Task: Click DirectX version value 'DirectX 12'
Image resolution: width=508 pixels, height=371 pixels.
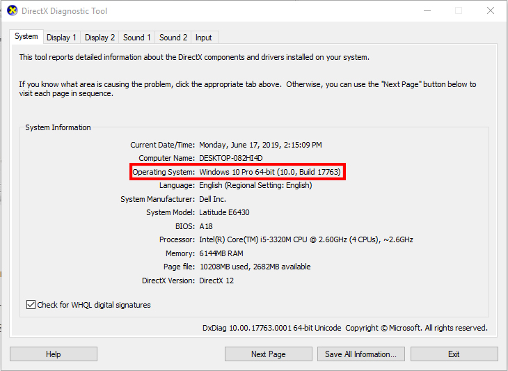Action: [216, 281]
